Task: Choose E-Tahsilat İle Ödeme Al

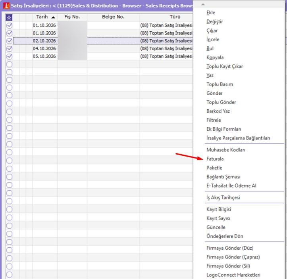Action: (x=231, y=185)
